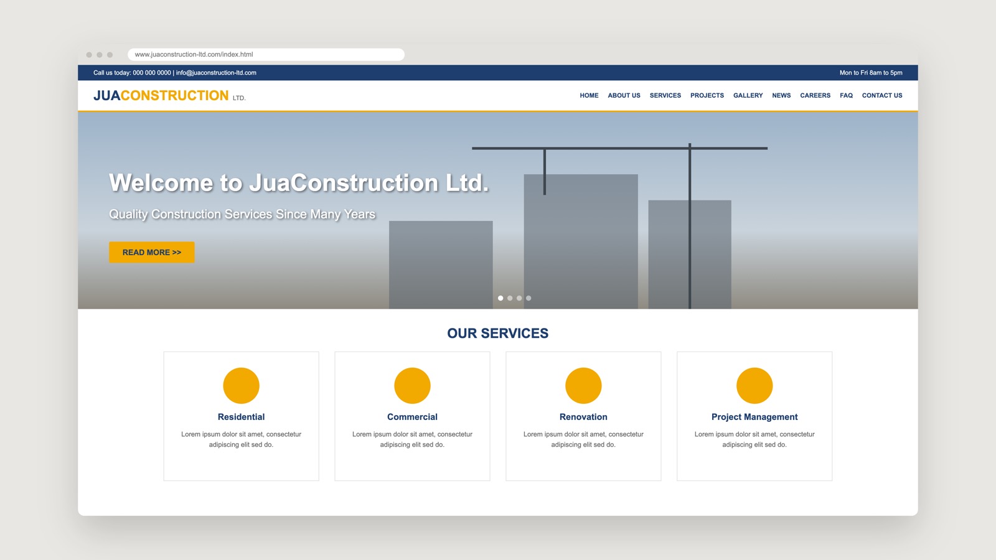
Task: Click the Project Management orange circle icon
Action: point(754,386)
